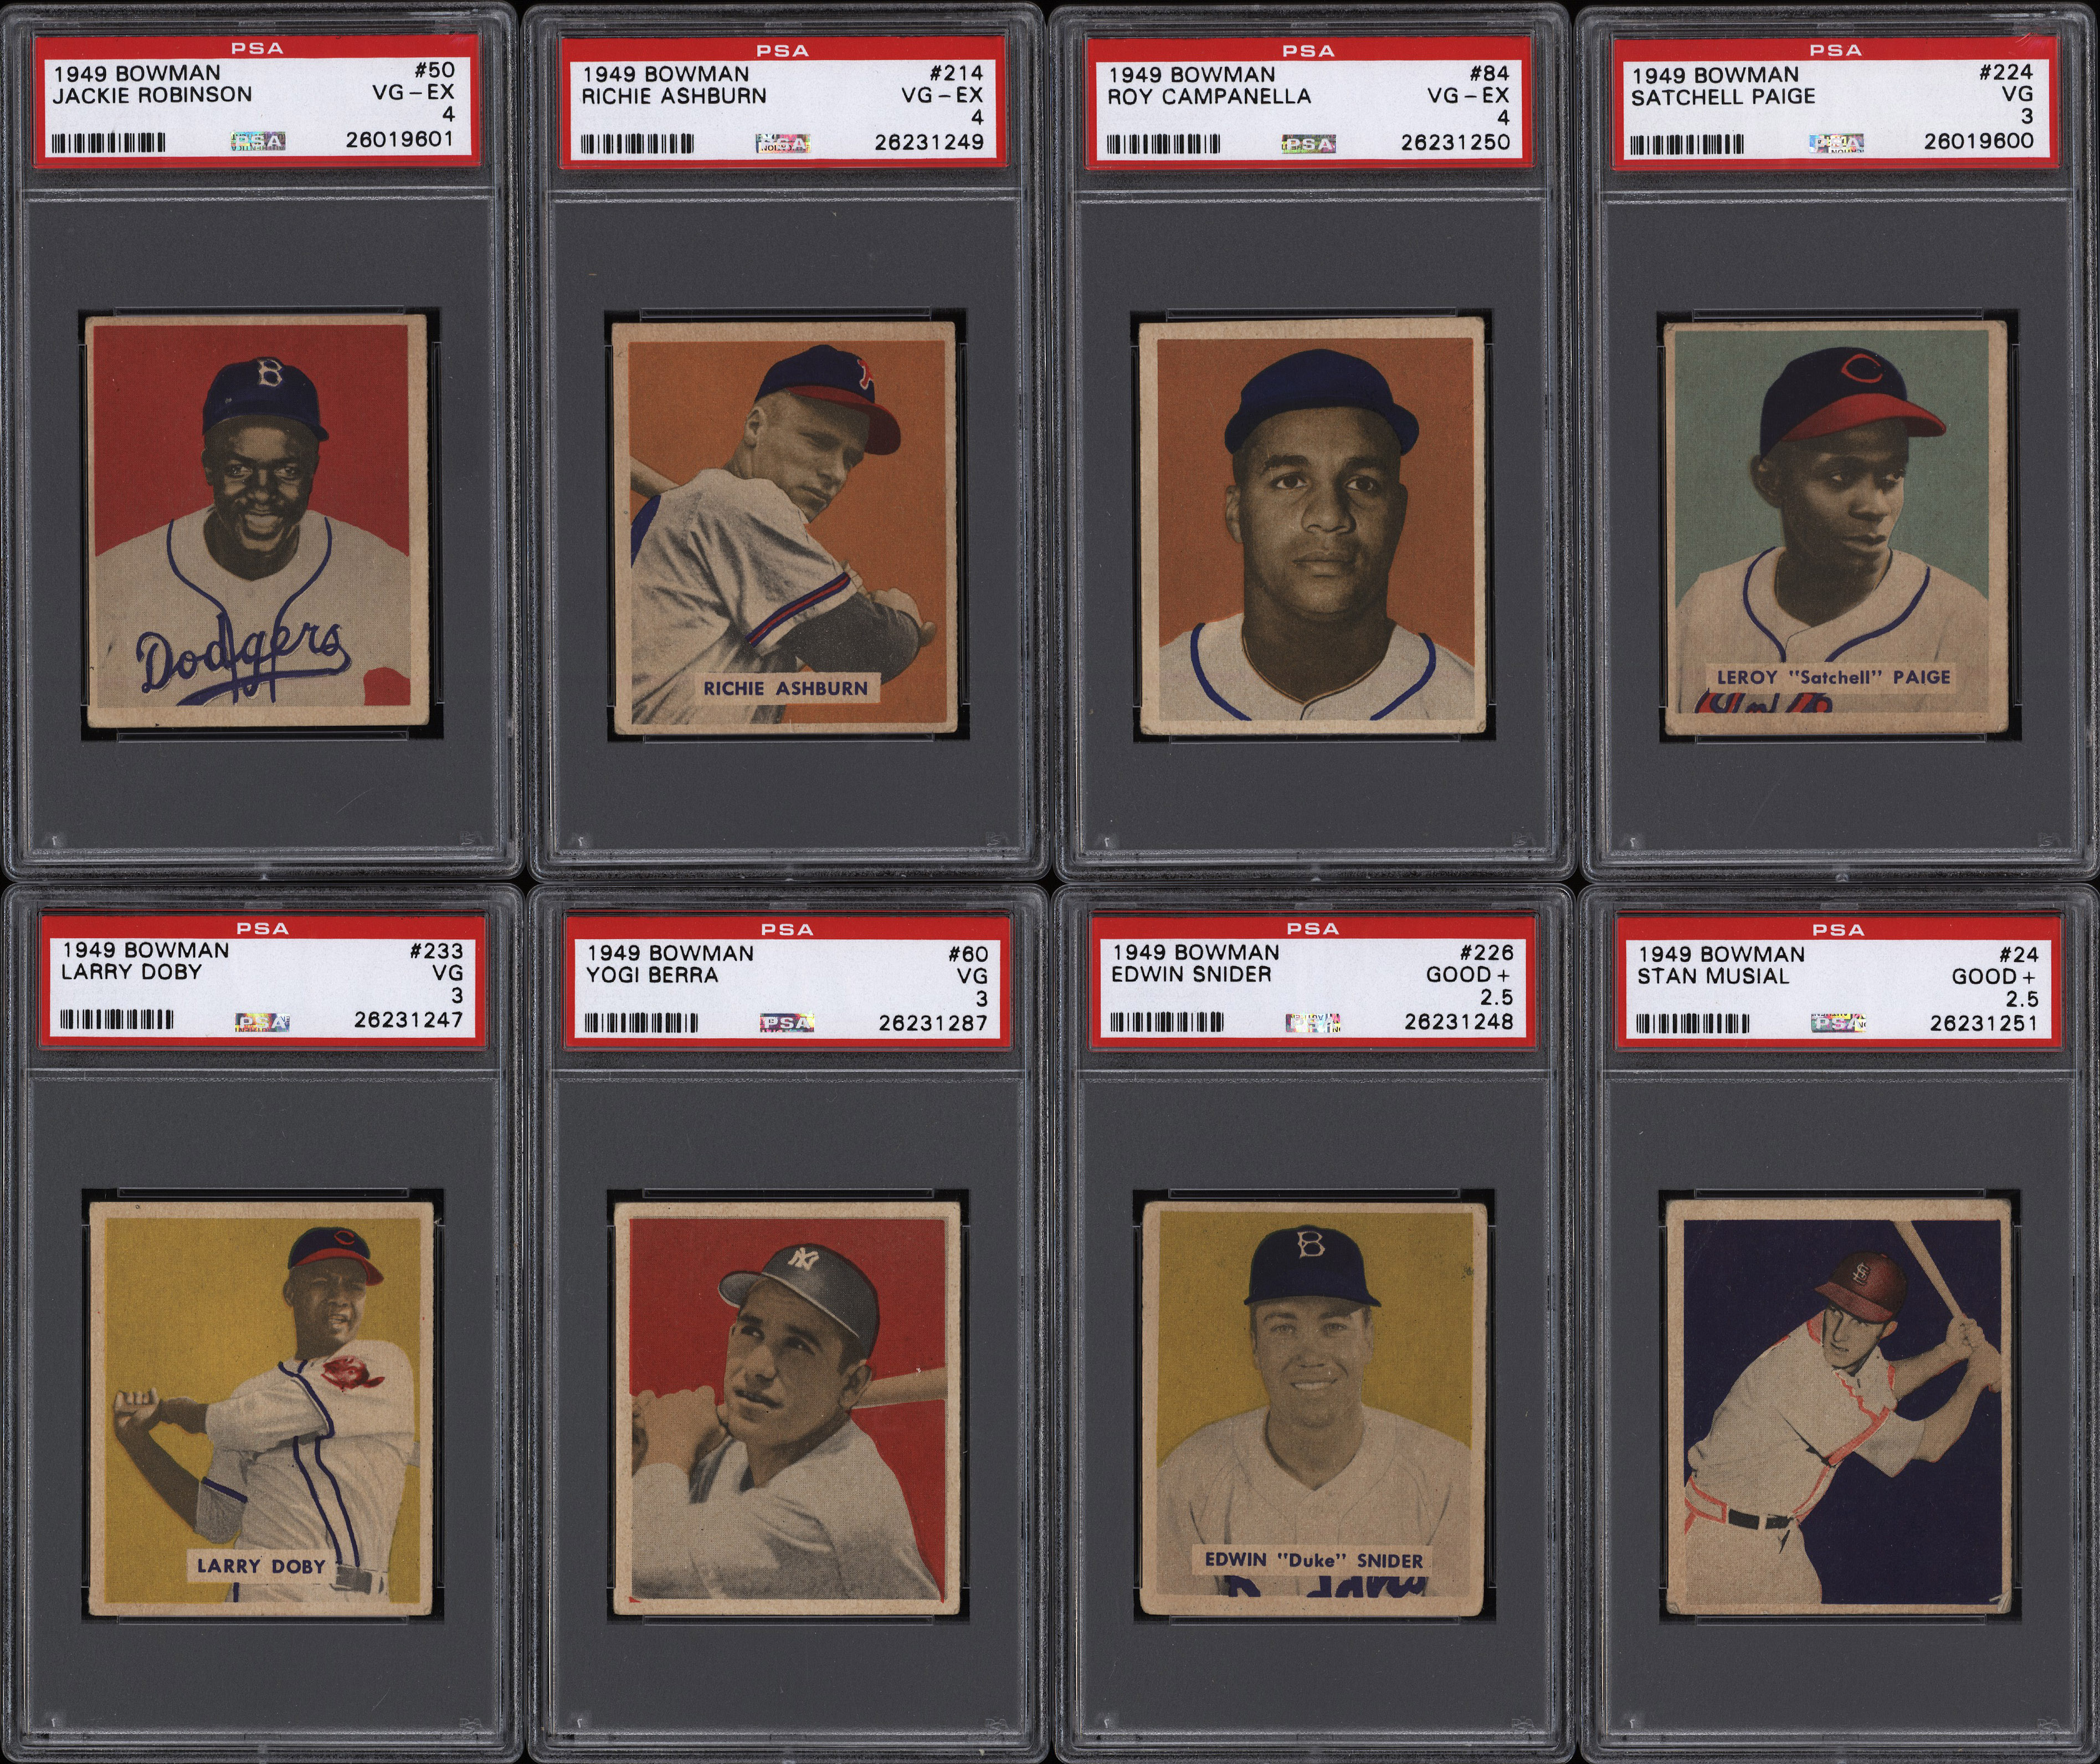Click the 'LARRY DOBY' nameplate on card
The image size is (2100, 1764).
[261, 1566]
